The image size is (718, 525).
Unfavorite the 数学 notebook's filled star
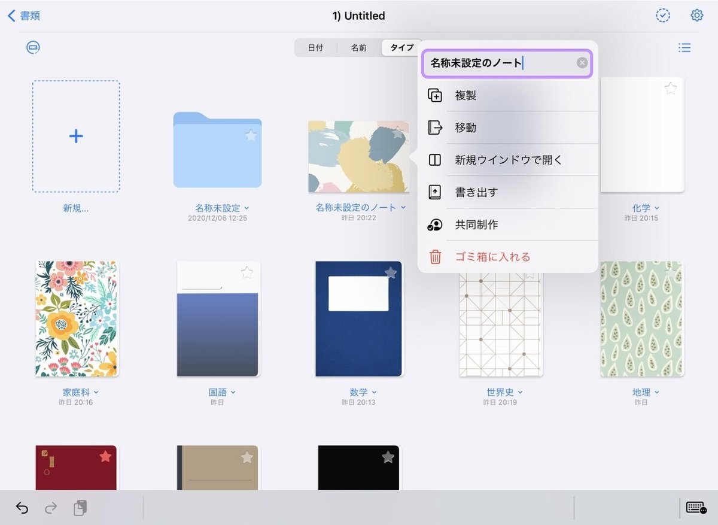(x=390, y=272)
